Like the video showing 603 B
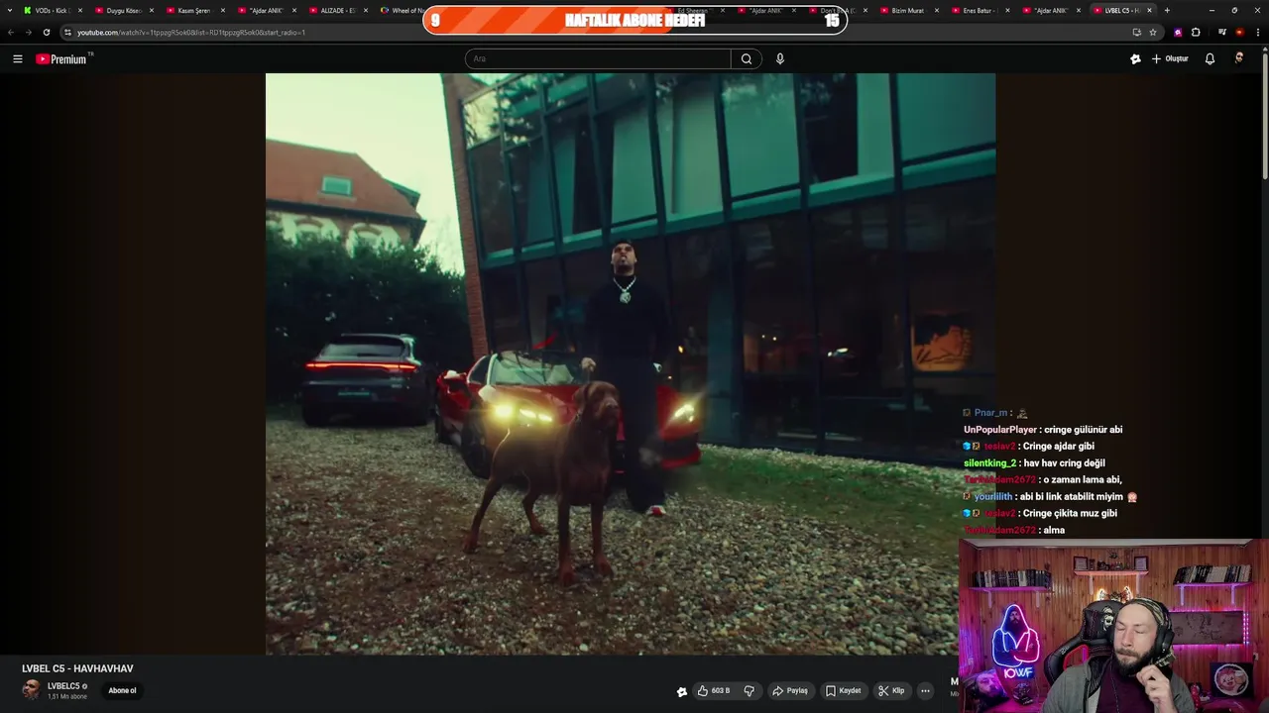1269x713 pixels. pyautogui.click(x=714, y=691)
